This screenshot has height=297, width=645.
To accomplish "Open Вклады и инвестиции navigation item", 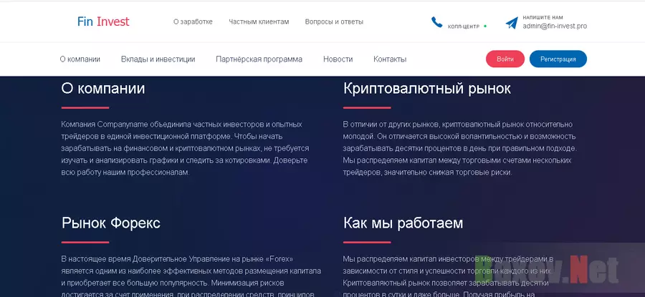I will tap(158, 59).
